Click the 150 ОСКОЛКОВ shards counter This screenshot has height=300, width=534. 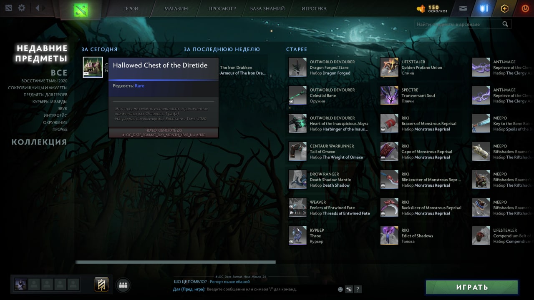coord(437,9)
